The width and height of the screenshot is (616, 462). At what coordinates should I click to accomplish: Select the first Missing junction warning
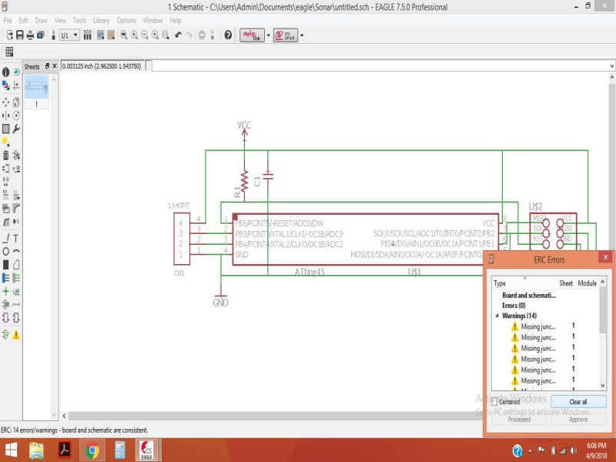pyautogui.click(x=537, y=326)
